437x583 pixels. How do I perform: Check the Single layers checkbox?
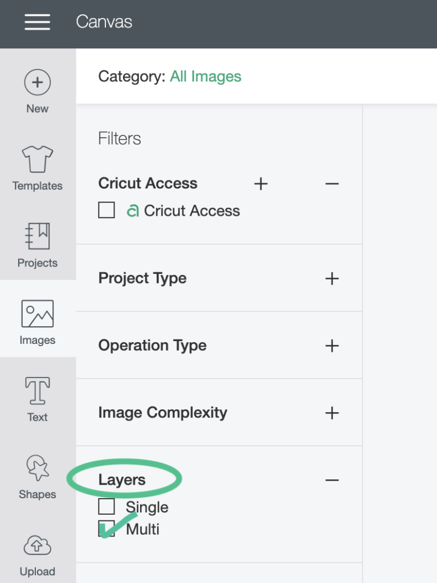point(107,506)
